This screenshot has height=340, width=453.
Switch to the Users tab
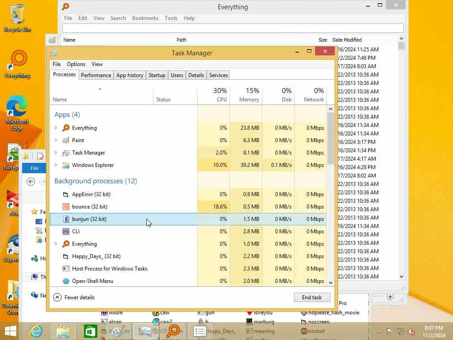pos(177,75)
